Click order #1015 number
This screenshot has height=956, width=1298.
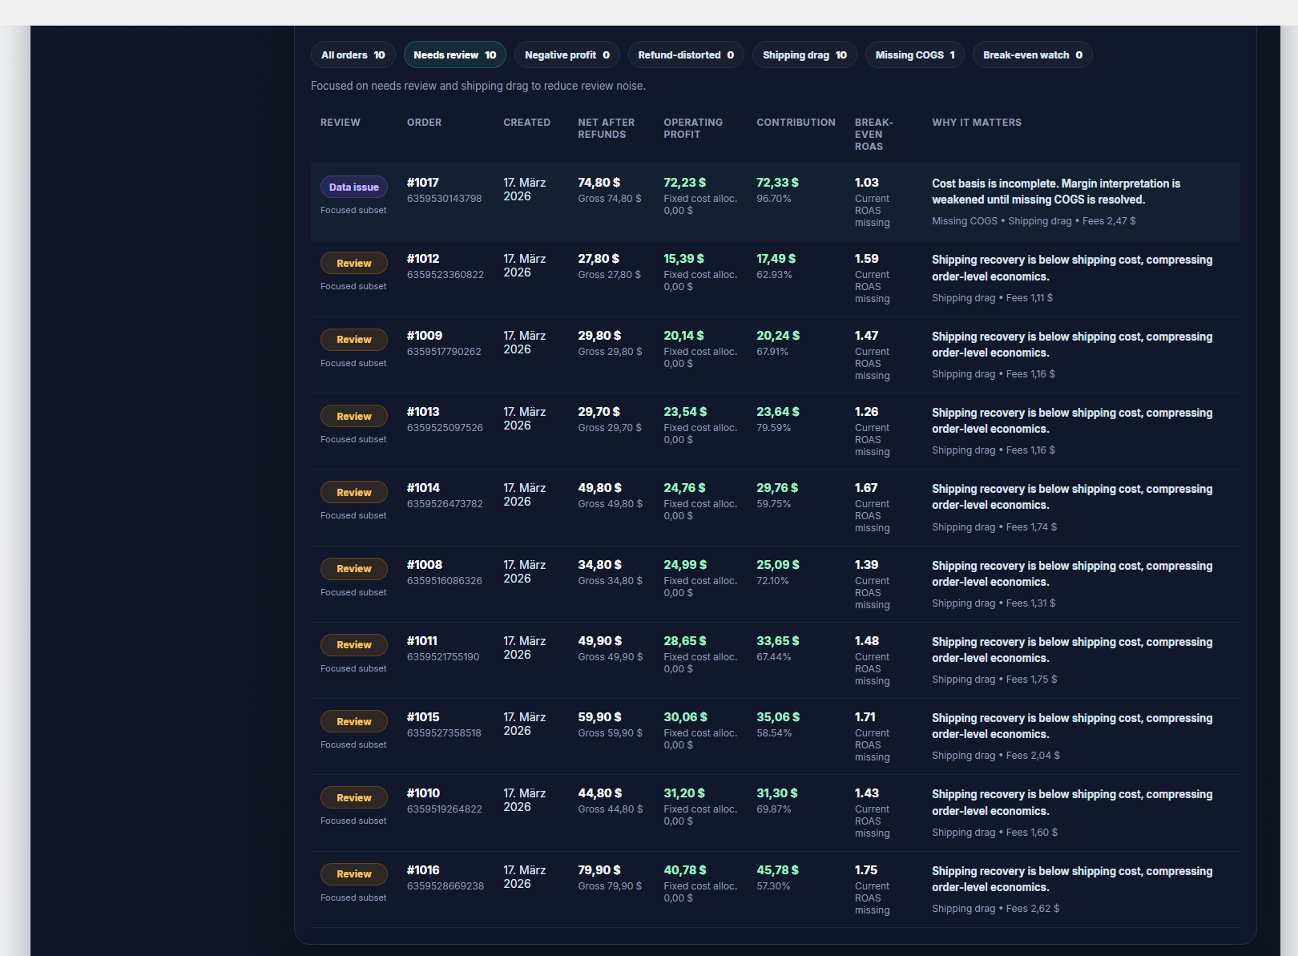(x=423, y=717)
